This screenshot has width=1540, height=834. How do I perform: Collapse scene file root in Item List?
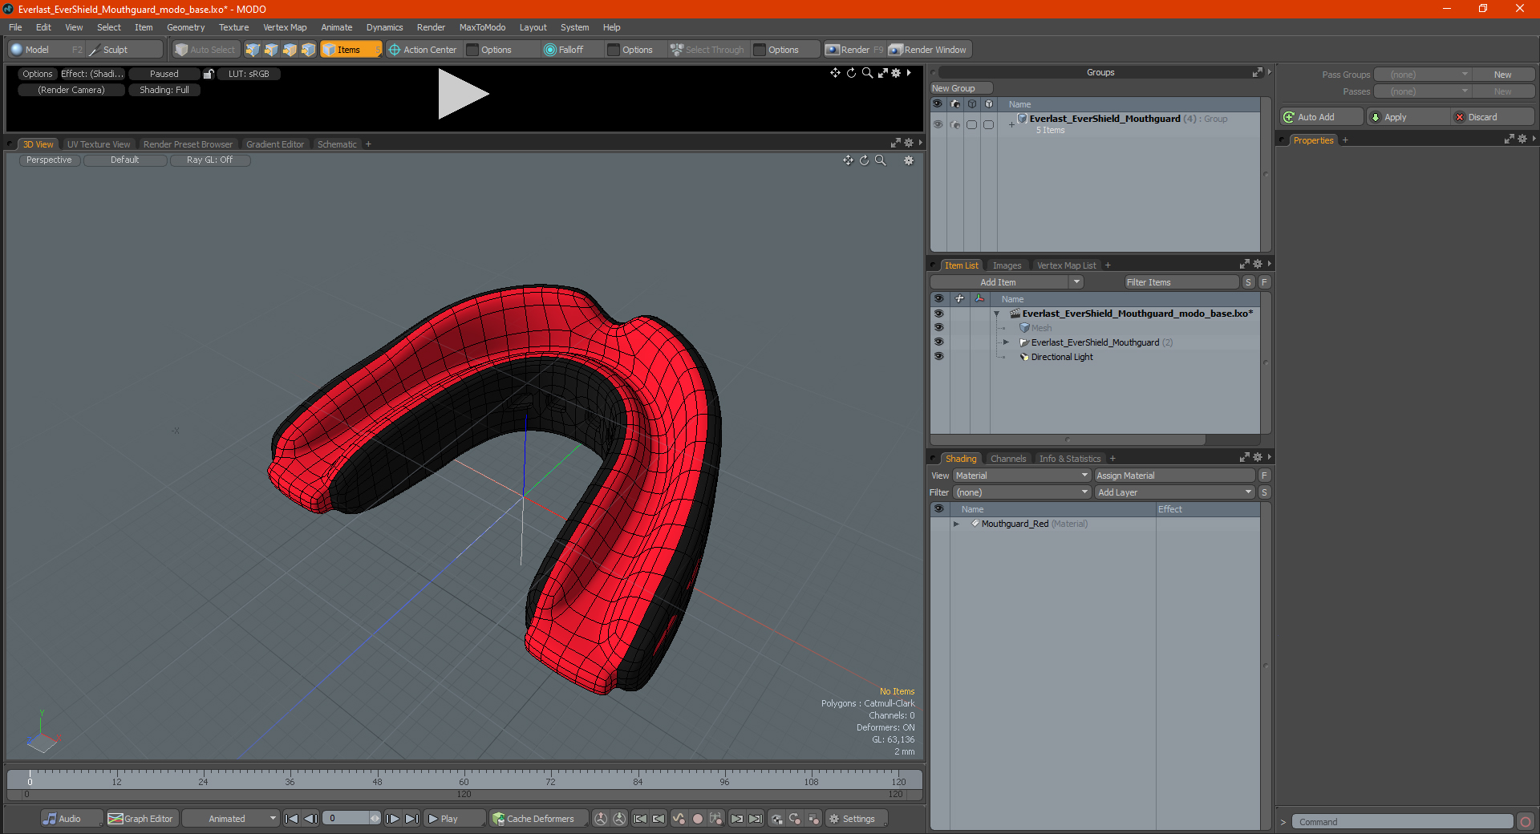pyautogui.click(x=997, y=314)
